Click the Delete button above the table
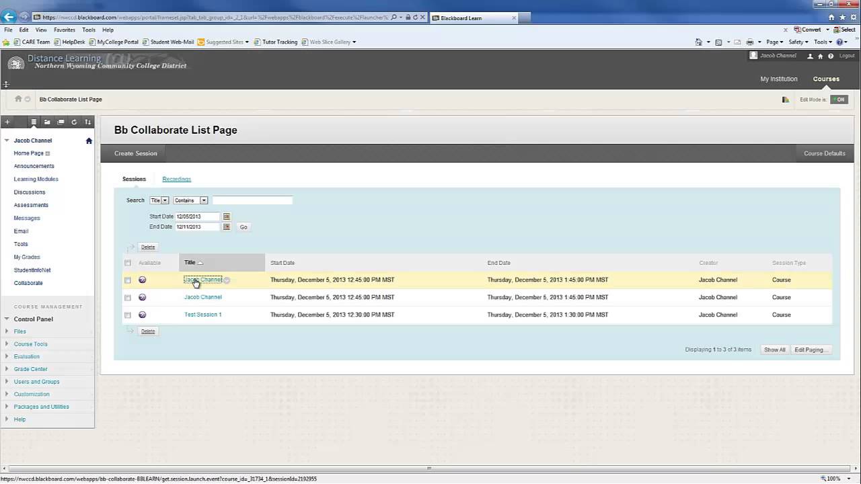861x484 pixels. [x=148, y=247]
